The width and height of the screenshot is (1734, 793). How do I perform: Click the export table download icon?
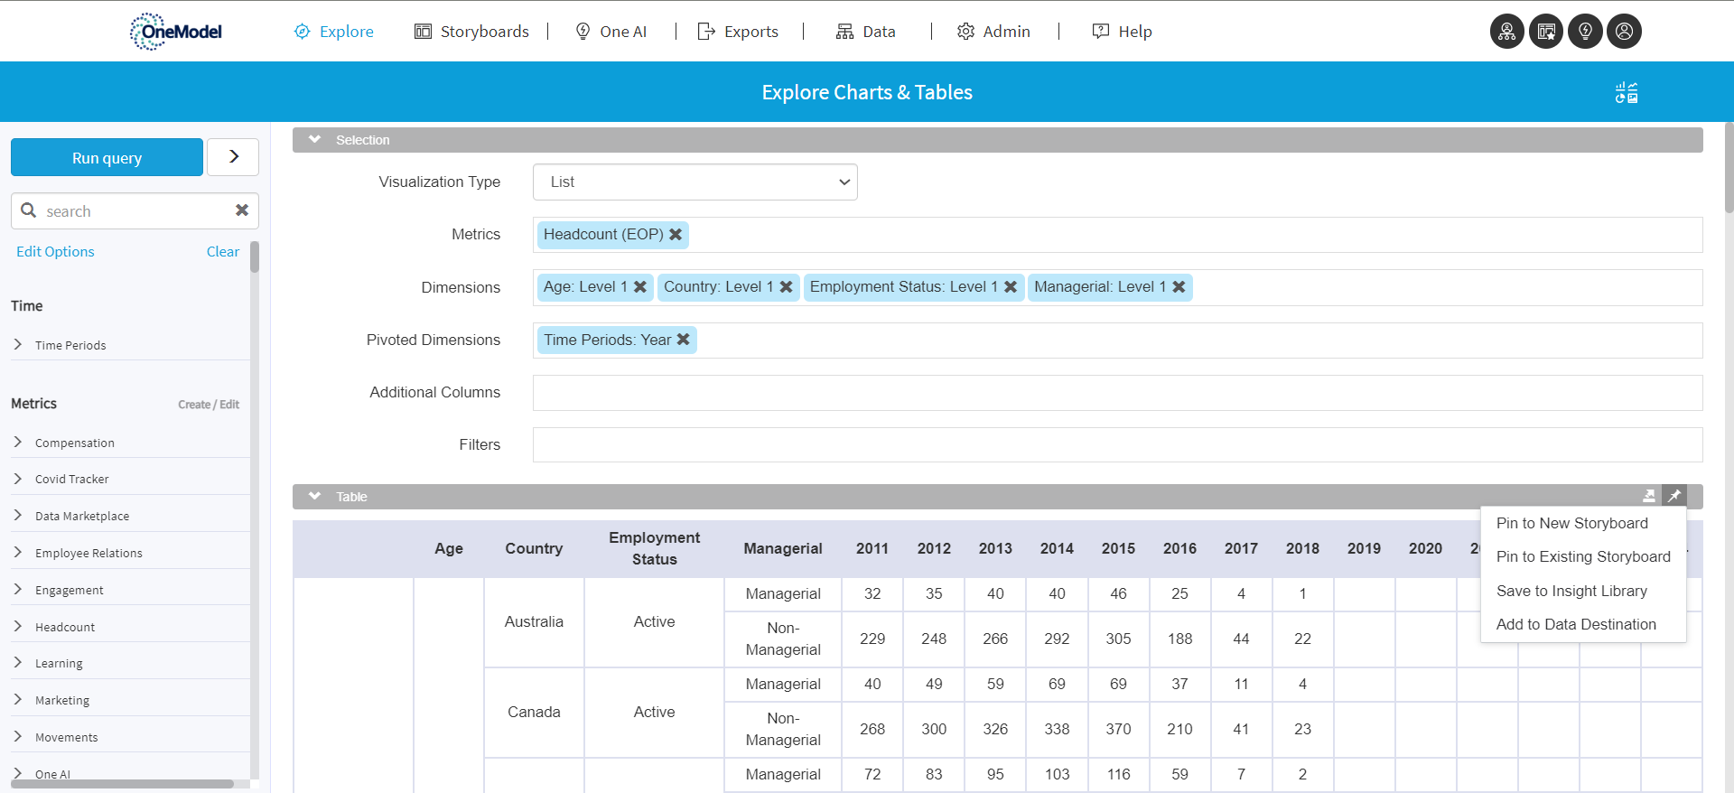point(1649,496)
